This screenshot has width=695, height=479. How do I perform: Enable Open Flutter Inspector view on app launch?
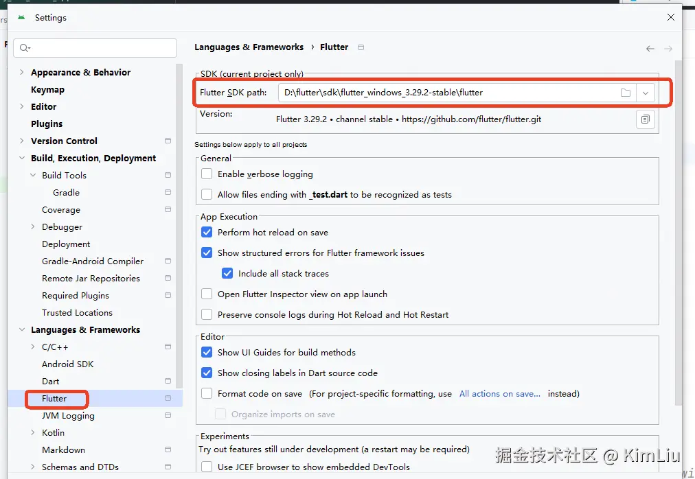[207, 294]
